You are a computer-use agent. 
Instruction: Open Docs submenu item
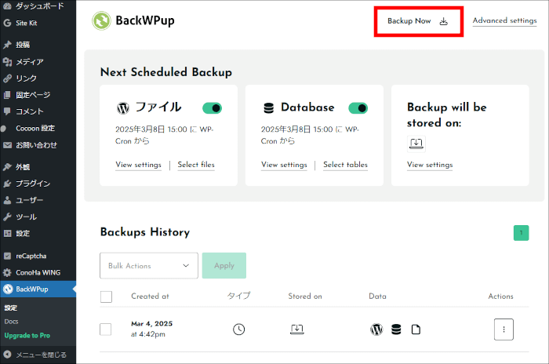click(11, 322)
